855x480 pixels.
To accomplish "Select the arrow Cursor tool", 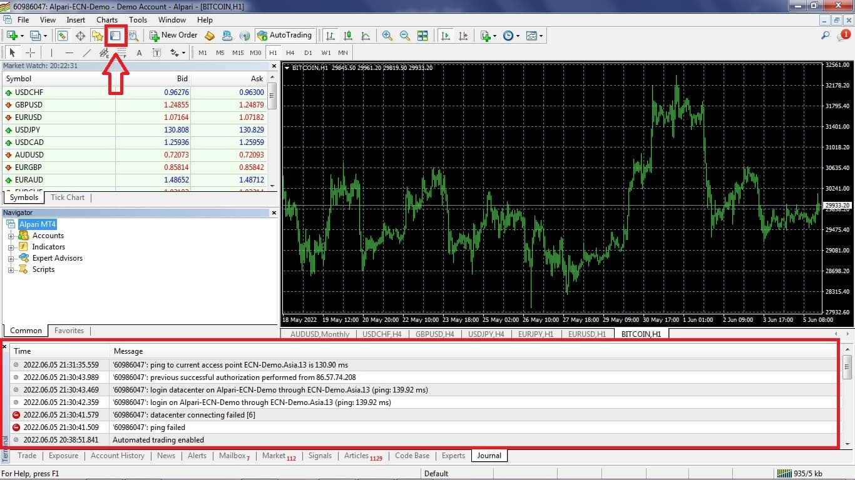I will coord(13,52).
